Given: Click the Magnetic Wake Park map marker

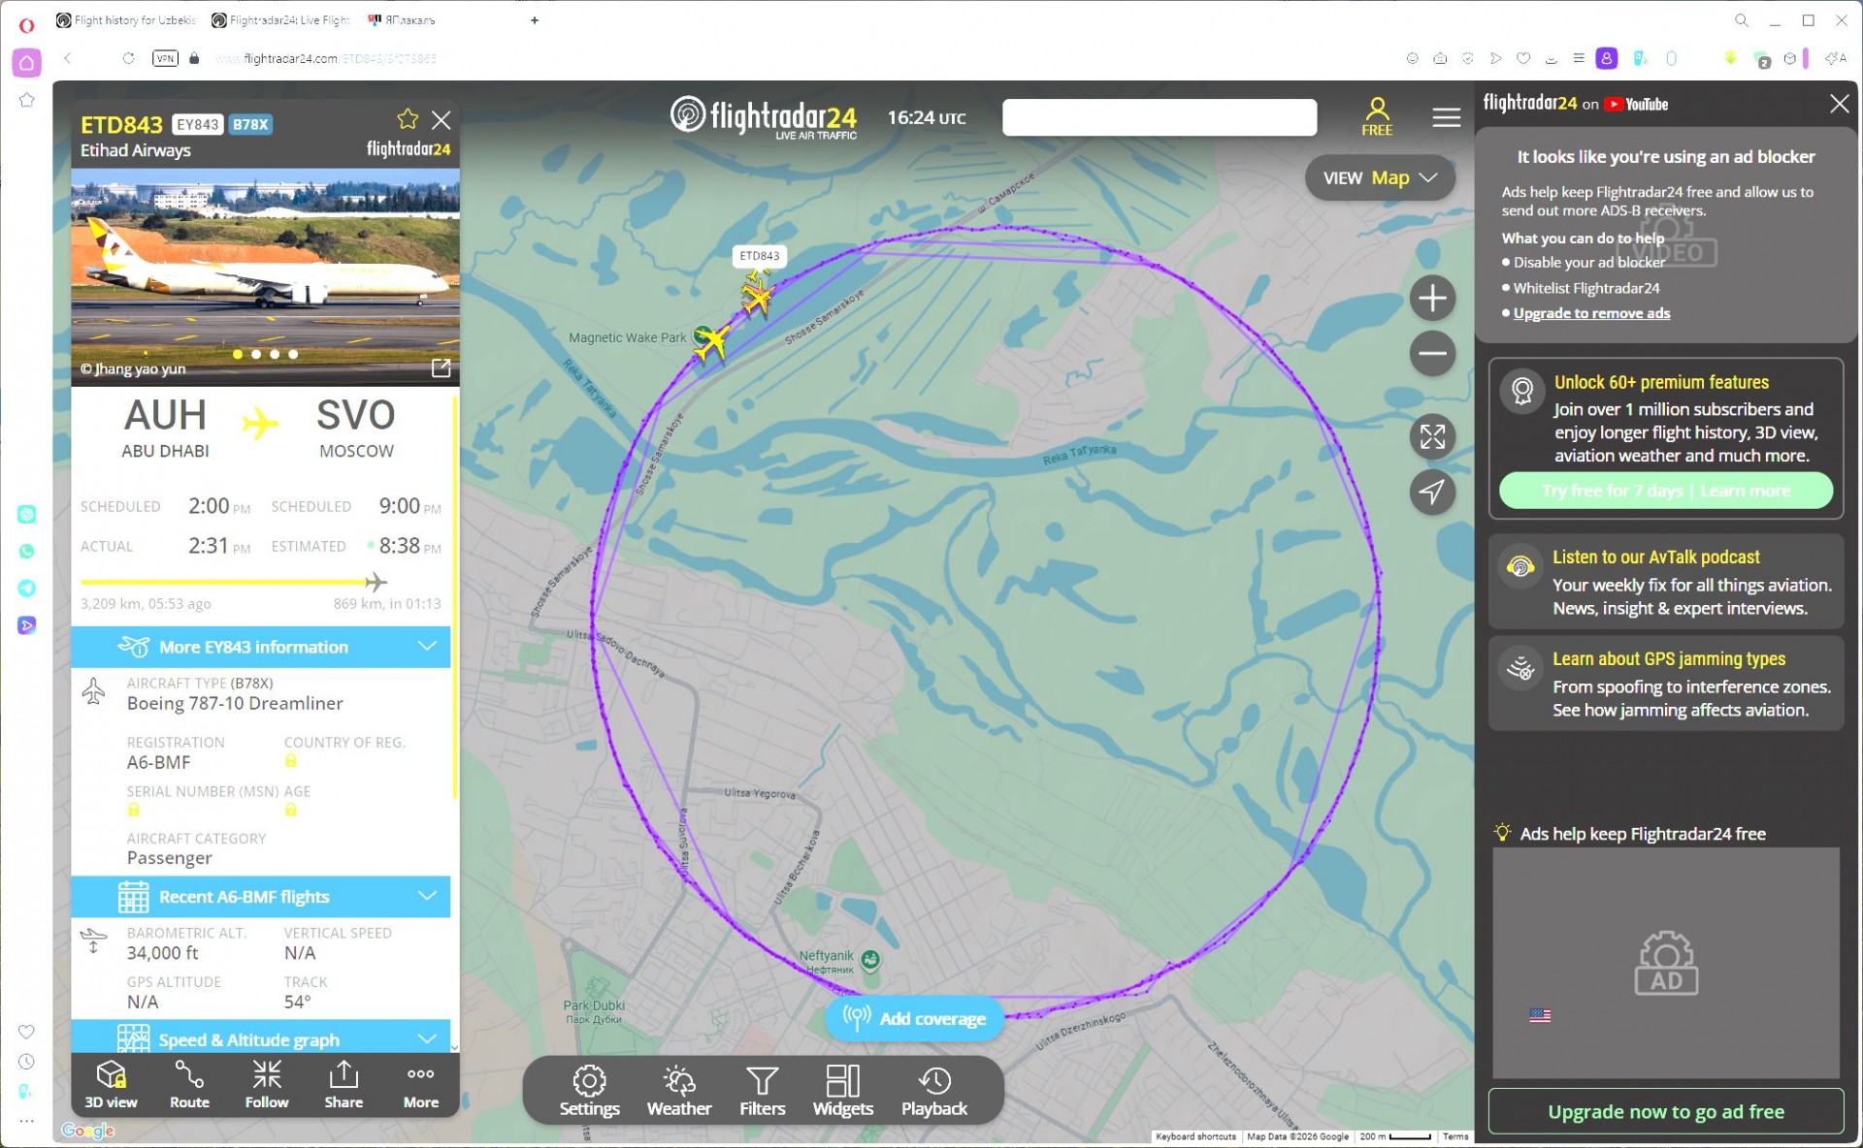Looking at the screenshot, I should point(703,337).
